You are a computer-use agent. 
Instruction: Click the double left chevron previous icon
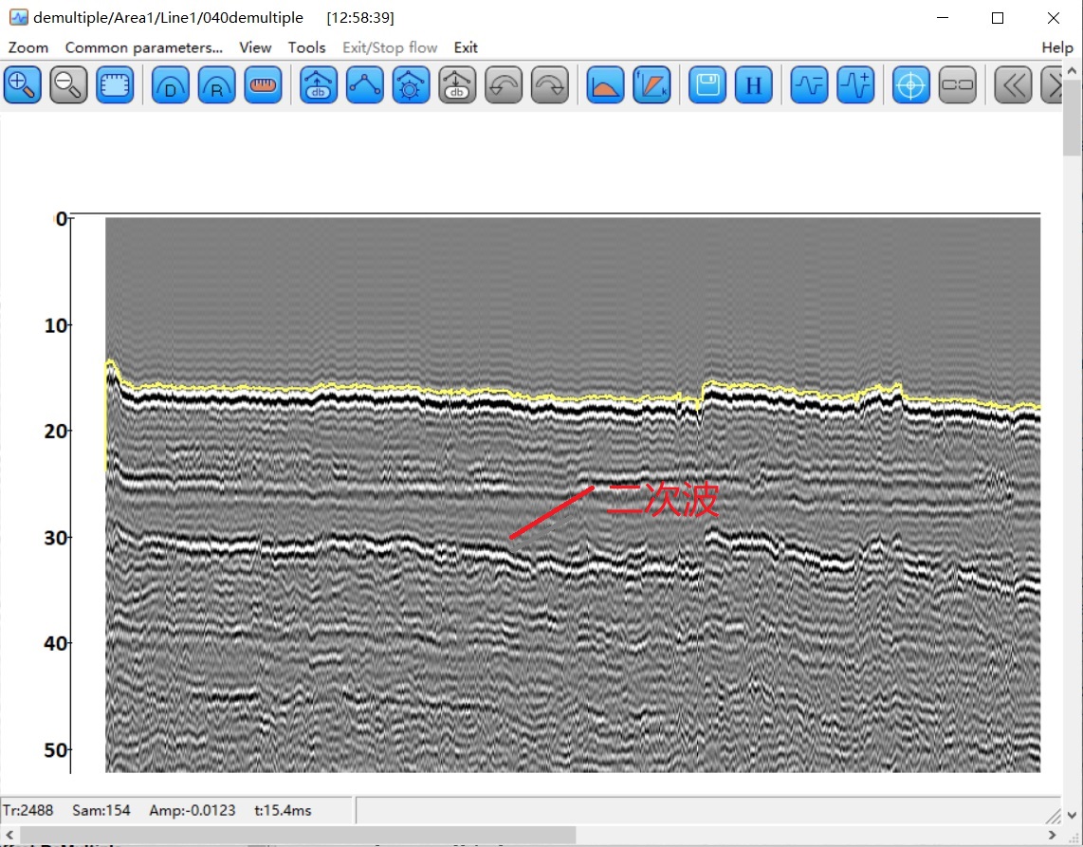(x=1013, y=85)
